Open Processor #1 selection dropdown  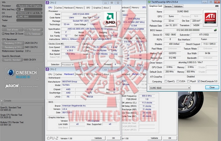tap(71, 65)
